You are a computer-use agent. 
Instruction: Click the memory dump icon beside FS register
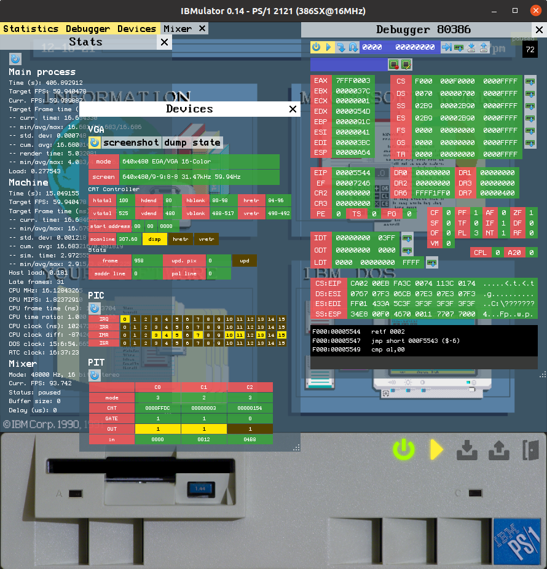[x=530, y=131]
